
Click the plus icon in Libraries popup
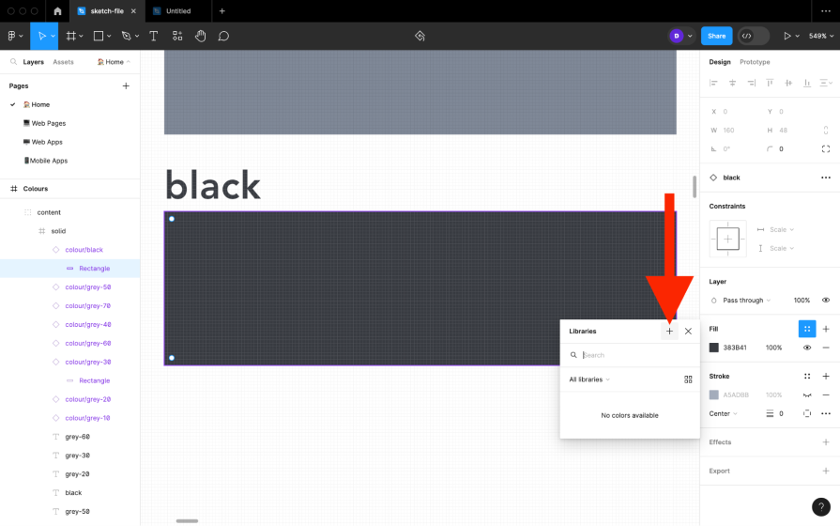[x=669, y=331]
